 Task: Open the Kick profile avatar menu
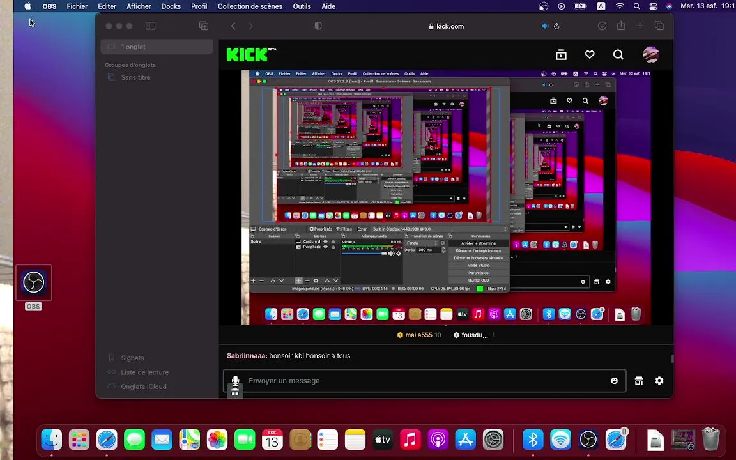[650, 55]
